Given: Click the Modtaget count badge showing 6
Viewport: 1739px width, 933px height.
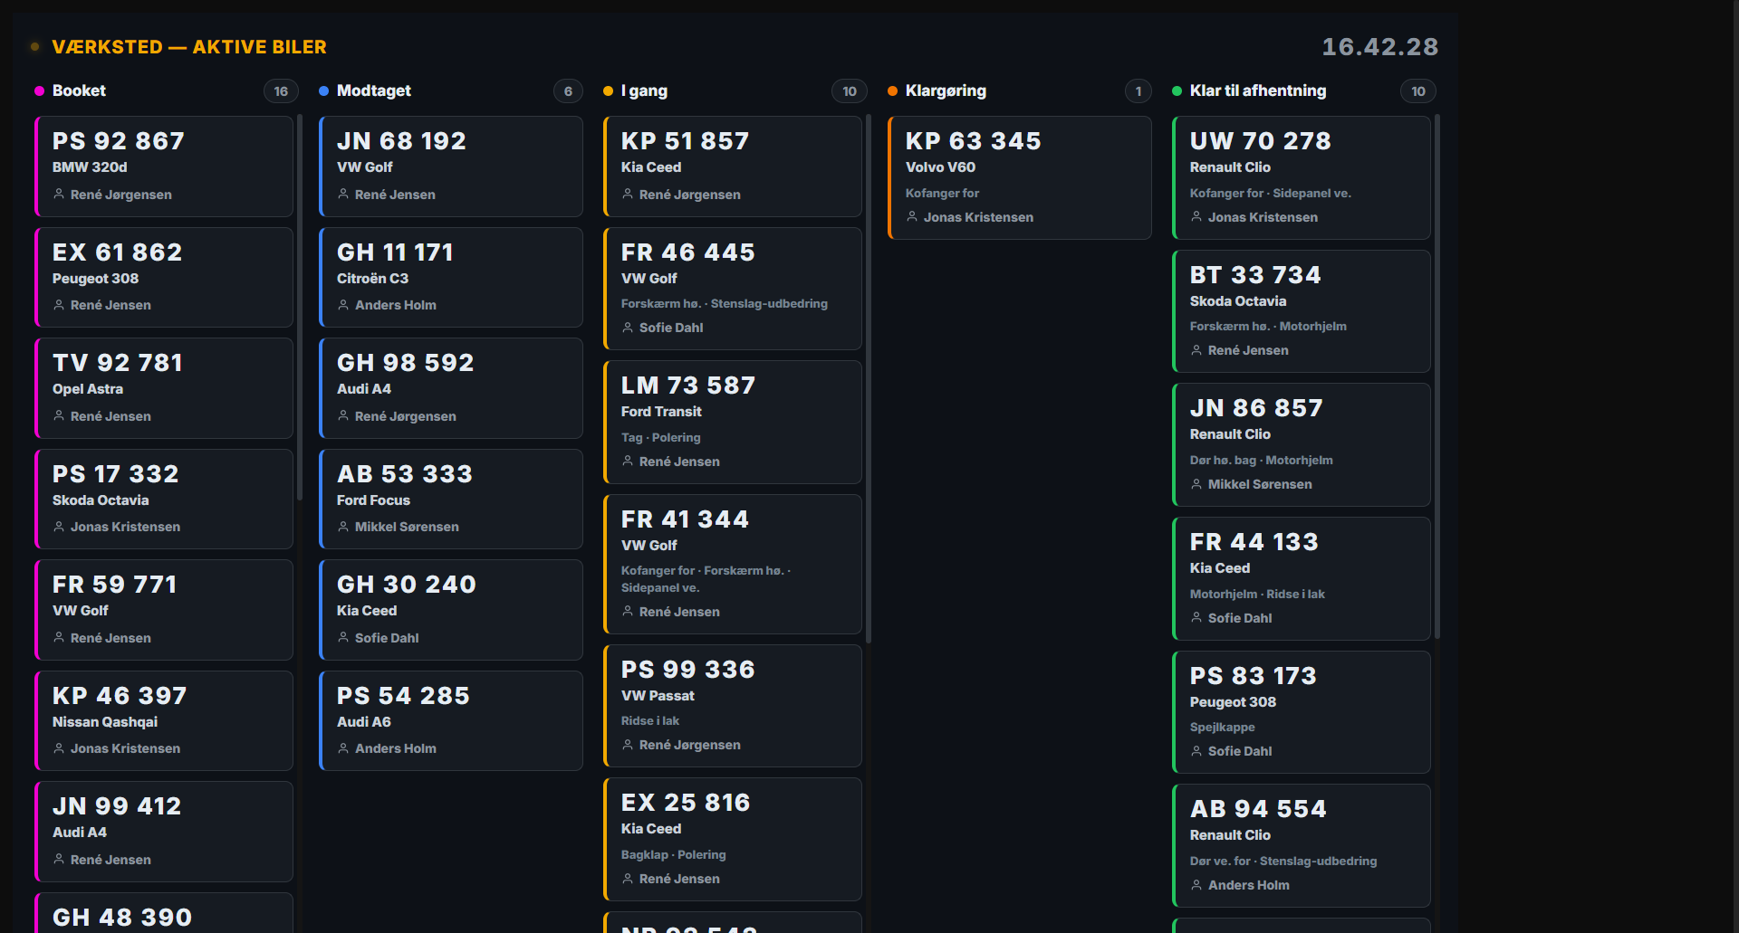Looking at the screenshot, I should point(568,91).
